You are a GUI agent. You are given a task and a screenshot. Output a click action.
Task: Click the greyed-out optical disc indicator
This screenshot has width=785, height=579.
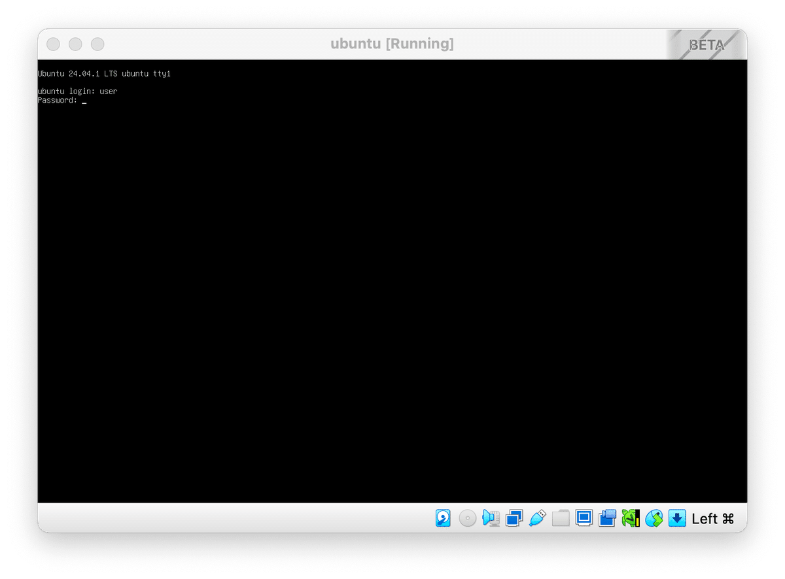(467, 519)
